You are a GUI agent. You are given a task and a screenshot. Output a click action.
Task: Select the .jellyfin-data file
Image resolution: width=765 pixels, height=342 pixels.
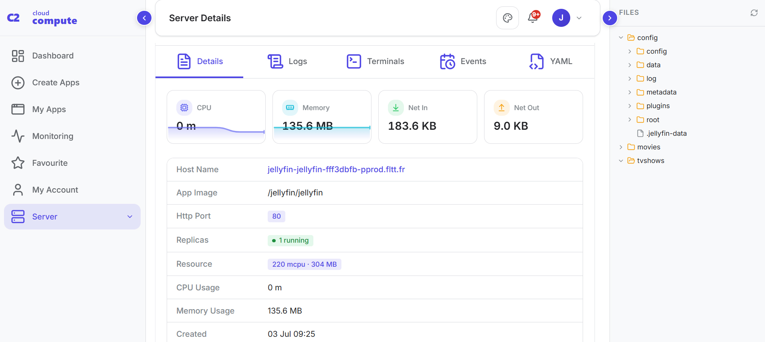[662, 133]
